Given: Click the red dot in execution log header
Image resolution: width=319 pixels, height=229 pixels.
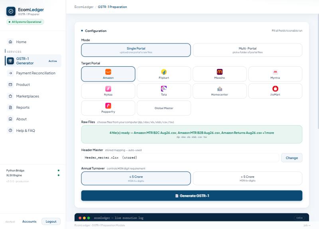Looking at the screenshot, I should pyautogui.click(x=80, y=218).
